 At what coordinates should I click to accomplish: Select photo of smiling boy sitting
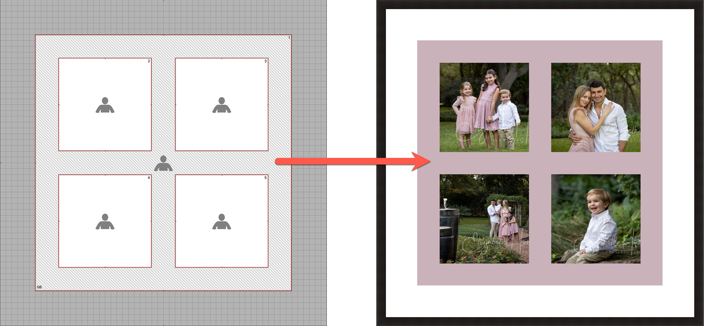(x=595, y=219)
